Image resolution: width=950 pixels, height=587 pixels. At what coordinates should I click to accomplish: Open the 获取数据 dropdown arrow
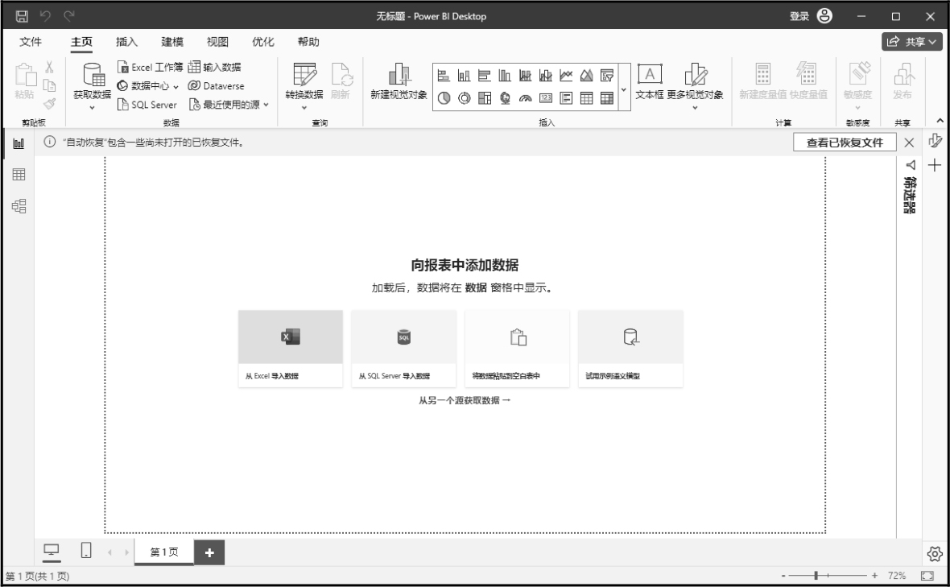pos(92,108)
